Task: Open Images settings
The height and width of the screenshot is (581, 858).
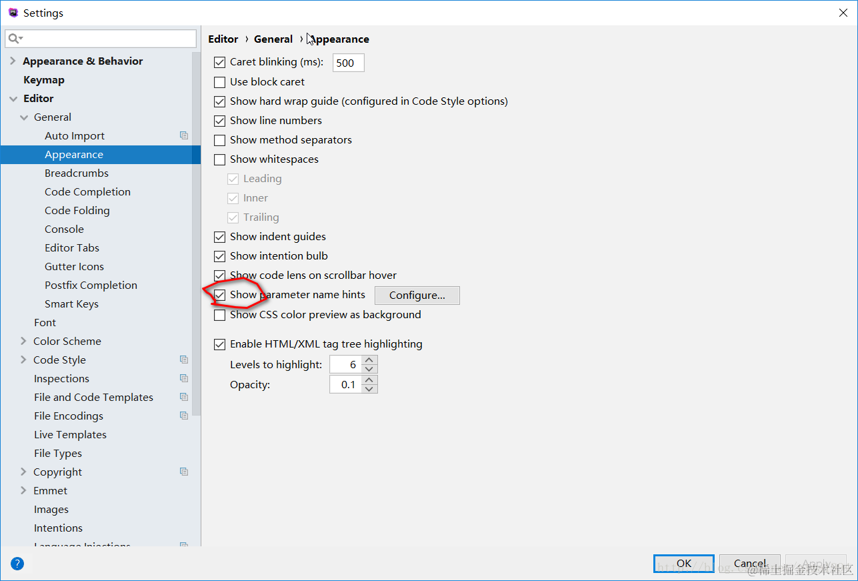Action: coord(51,509)
